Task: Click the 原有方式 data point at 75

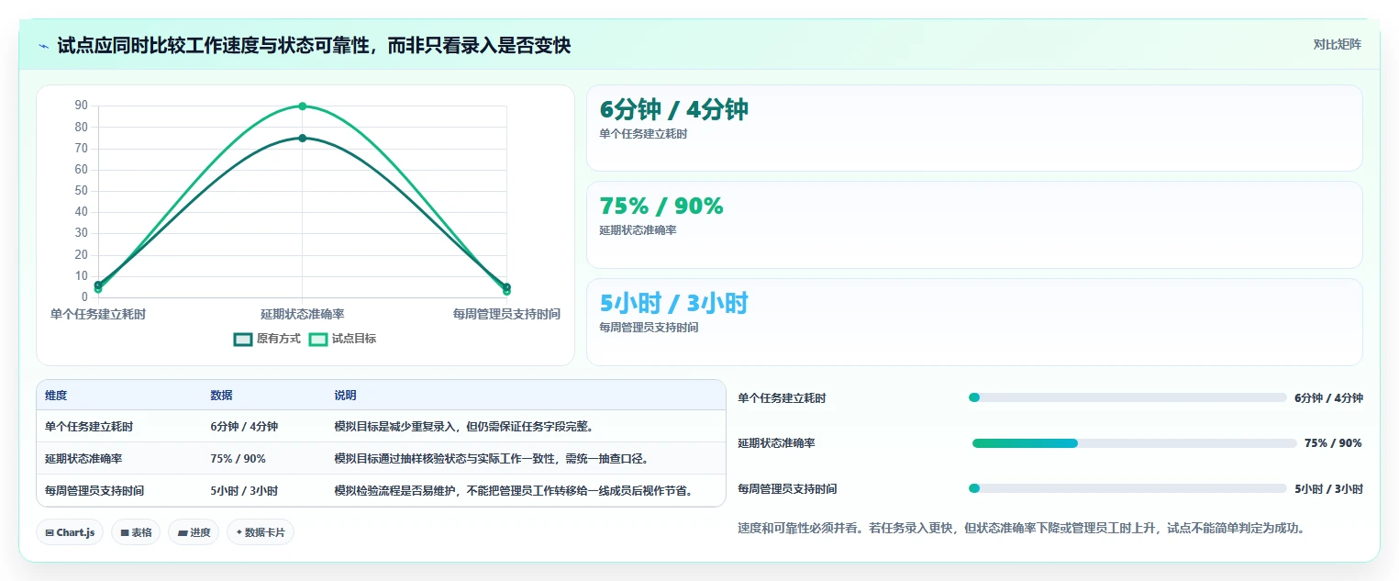Action: pyautogui.click(x=302, y=138)
